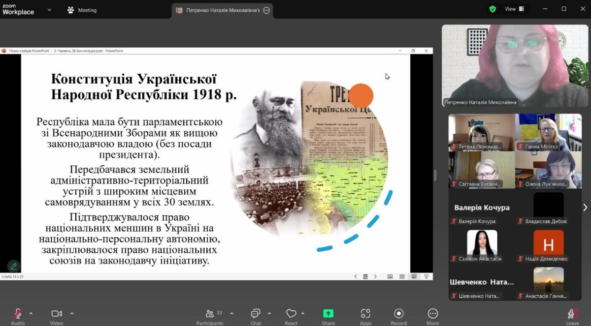Open Zoom Workplace dropdown chevron
The height and width of the screenshot is (326, 591).
(x=49, y=10)
